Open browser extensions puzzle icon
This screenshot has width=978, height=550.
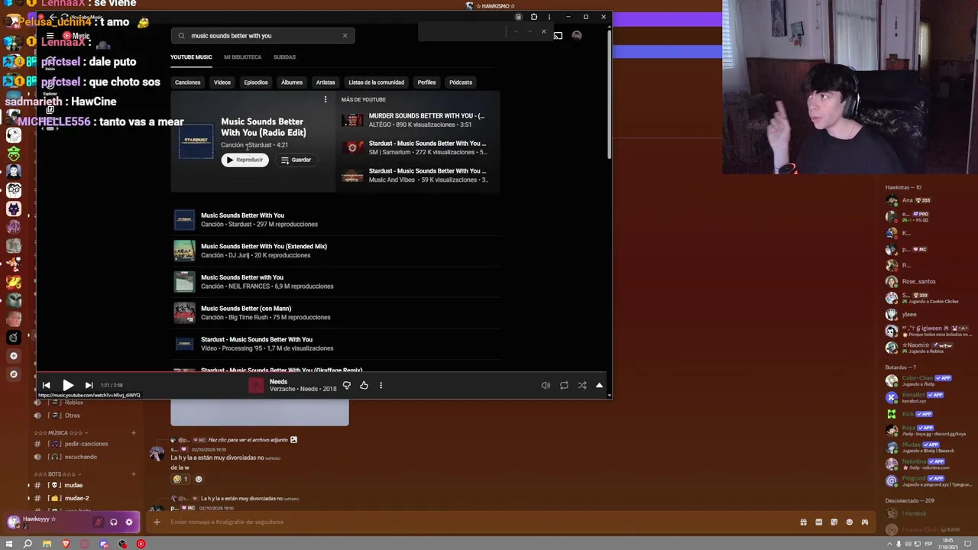point(534,17)
